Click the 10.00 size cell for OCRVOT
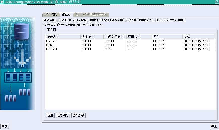This screenshot has width=219, height=130. [92, 49]
